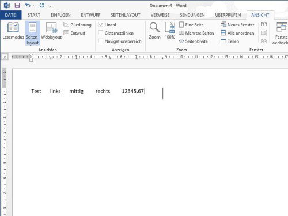Image resolution: width=288 pixels, height=216 pixels.
Task: Switch to the SENDUNGEN tab
Action: pyautogui.click(x=192, y=15)
